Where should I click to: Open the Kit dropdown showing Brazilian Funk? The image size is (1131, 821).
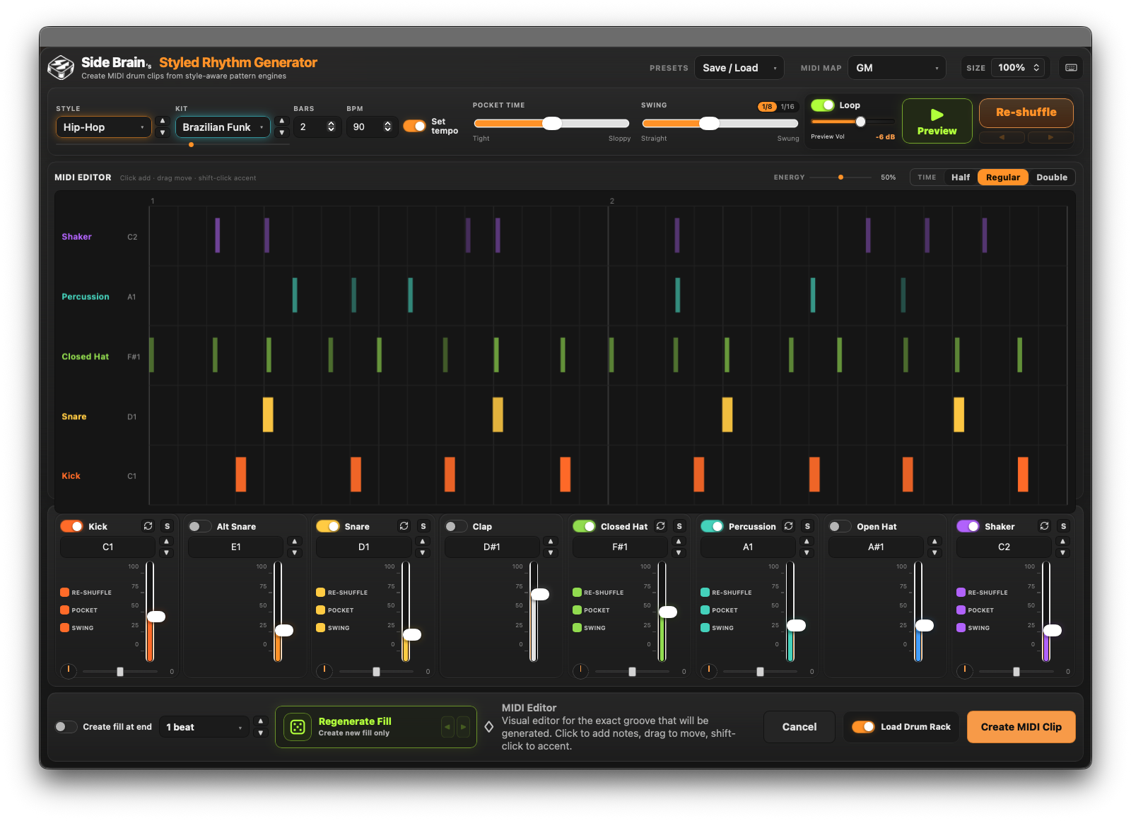click(x=223, y=127)
